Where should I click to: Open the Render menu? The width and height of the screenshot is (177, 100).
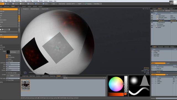(41, 1)
